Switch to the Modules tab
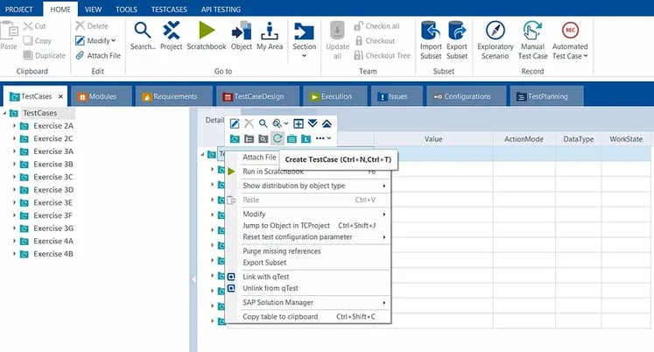Screen dimensions: 654x352 click(x=102, y=96)
